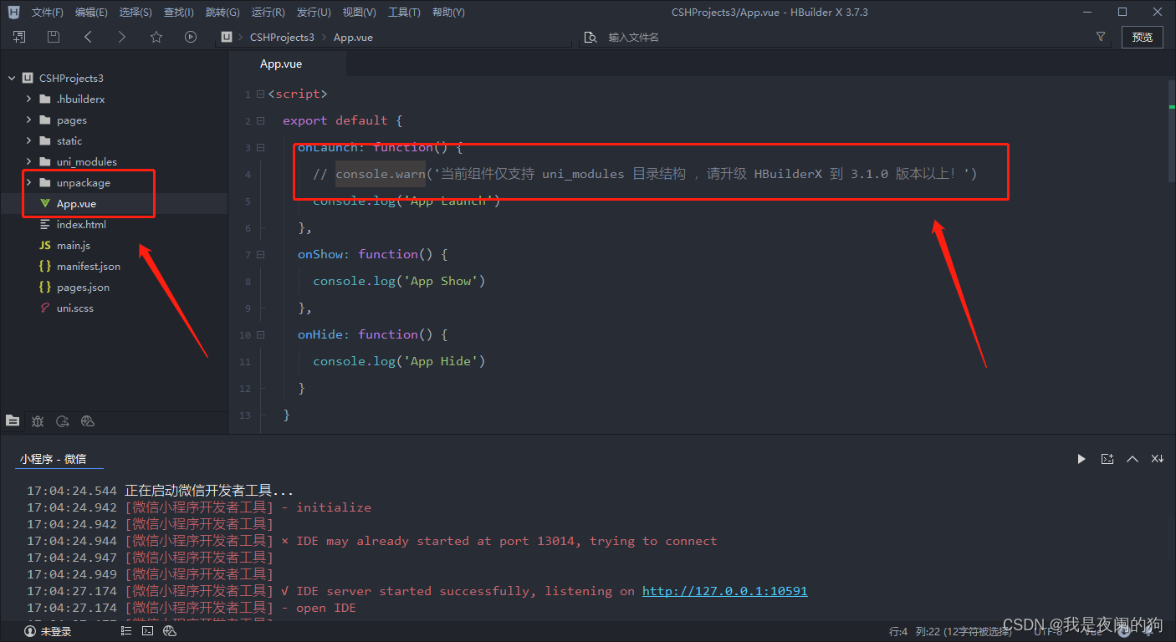Click the cloud icon in sidebar bottom bar
The width and height of the screenshot is (1176, 642).
88,420
